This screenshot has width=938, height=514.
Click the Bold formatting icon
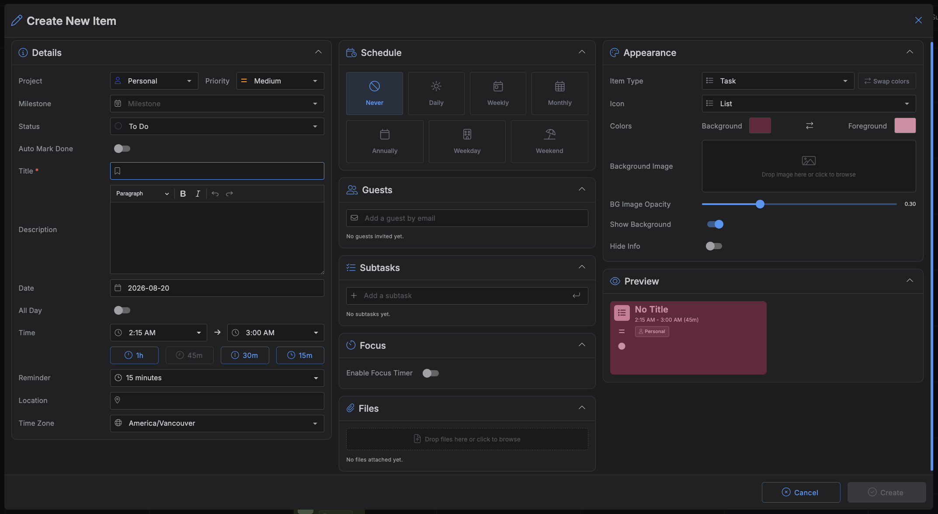183,194
